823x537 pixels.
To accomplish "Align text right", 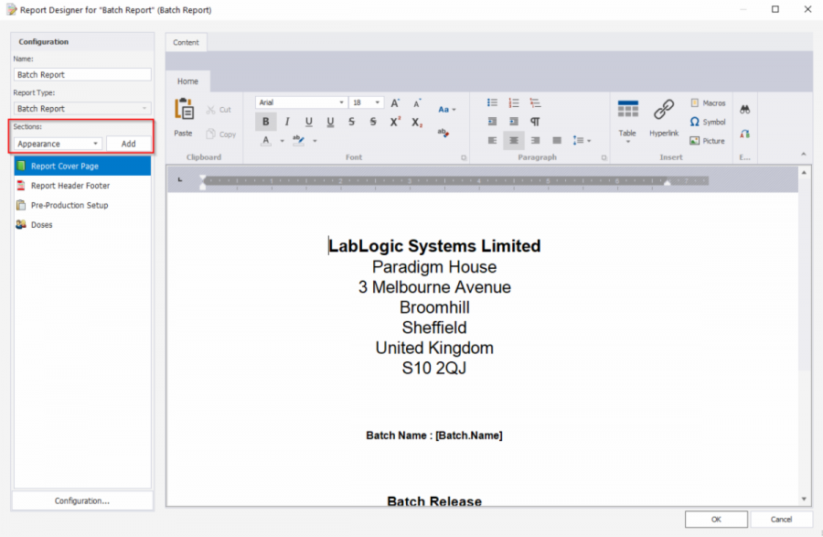I will pyautogui.click(x=535, y=140).
